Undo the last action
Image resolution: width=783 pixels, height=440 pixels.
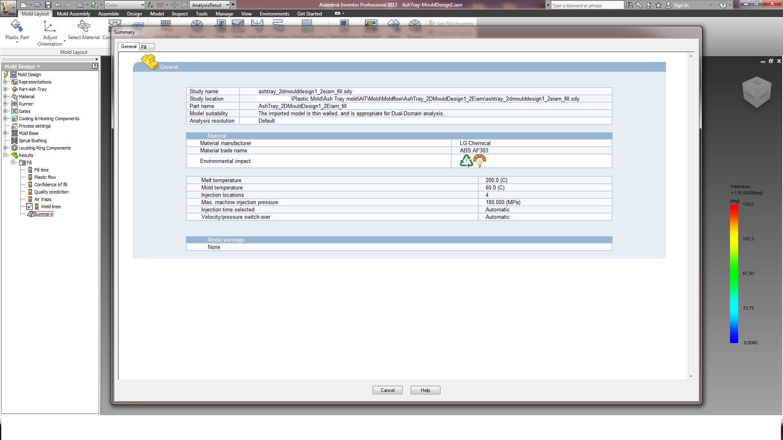(58, 5)
